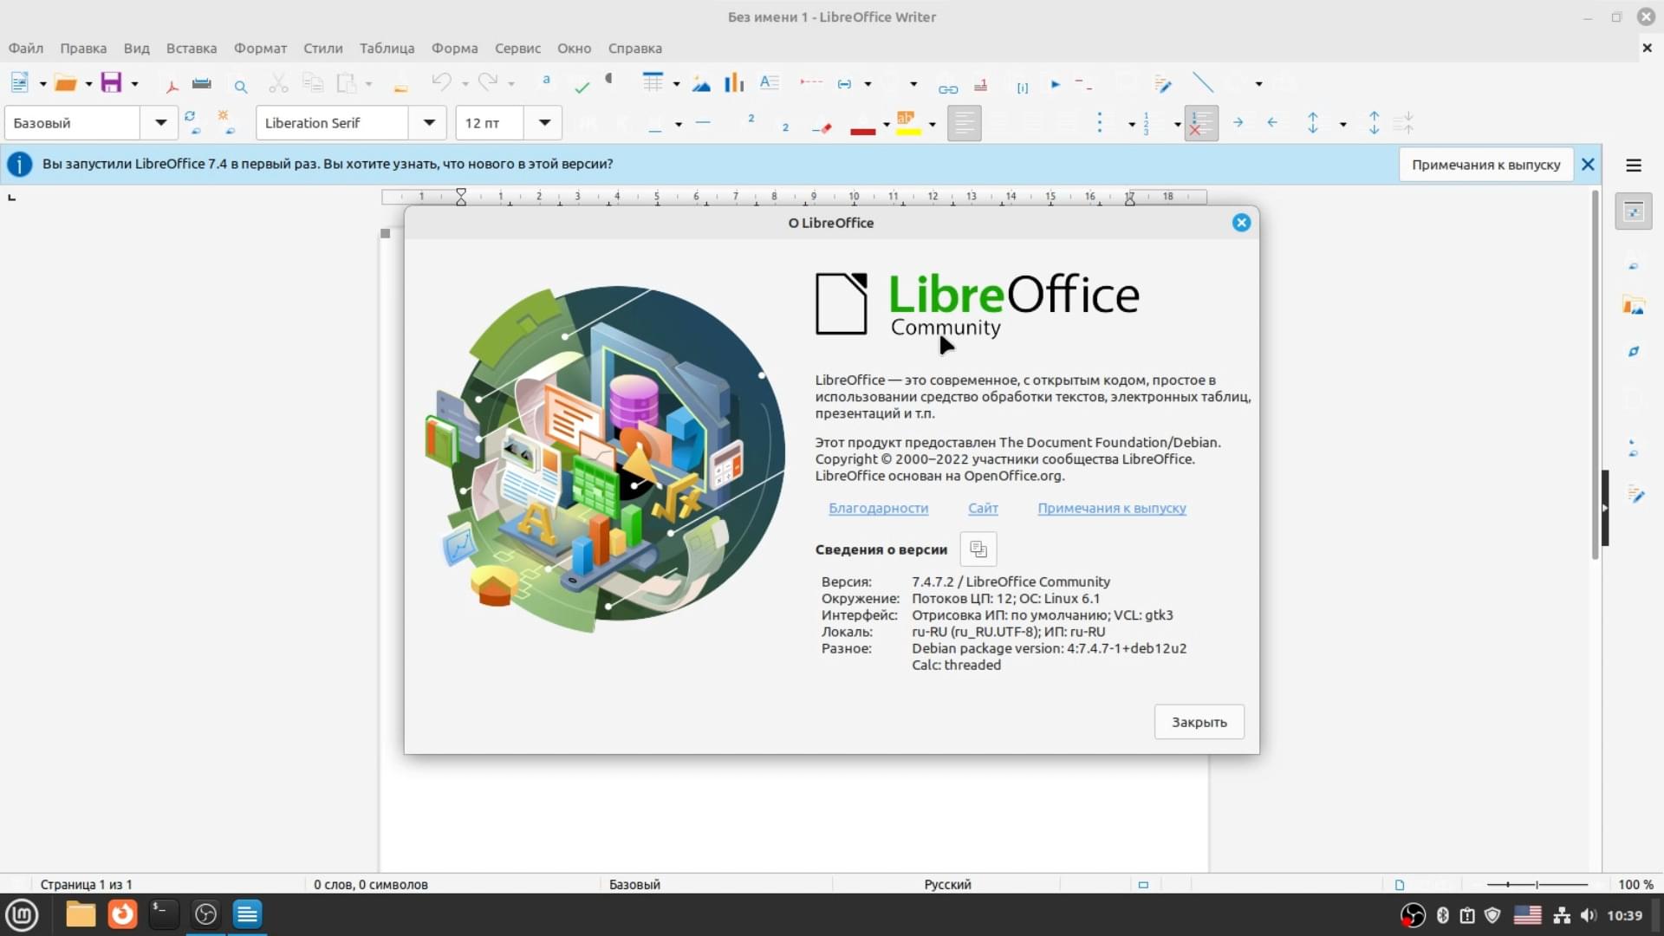
Task: Click the Clone Formatting paintbrush icon
Action: [x=400, y=86]
